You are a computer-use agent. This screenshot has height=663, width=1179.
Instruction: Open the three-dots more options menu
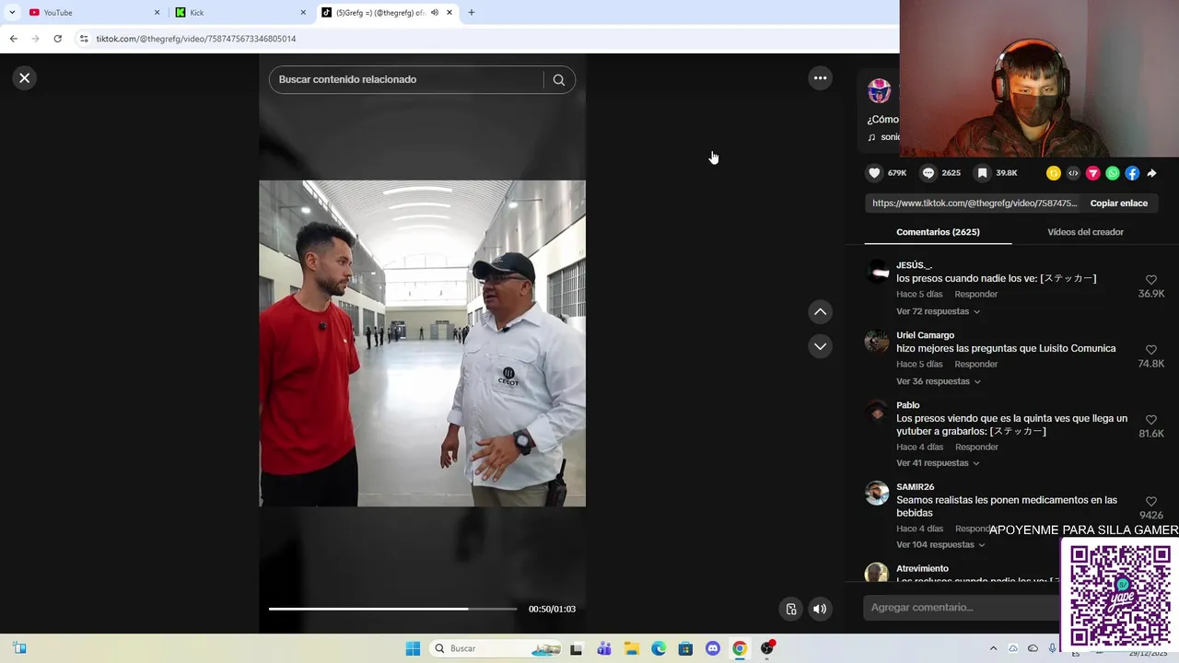pyautogui.click(x=820, y=78)
